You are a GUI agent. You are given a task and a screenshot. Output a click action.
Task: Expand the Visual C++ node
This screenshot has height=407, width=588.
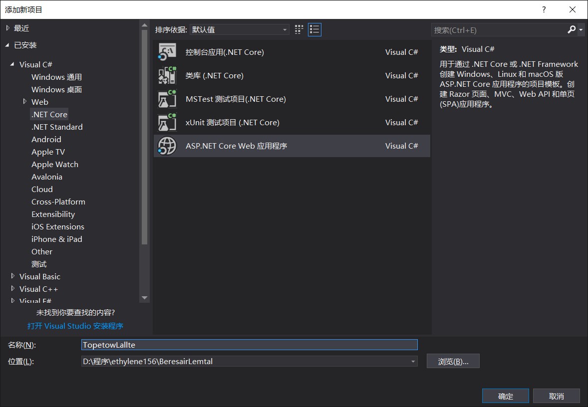coord(13,289)
